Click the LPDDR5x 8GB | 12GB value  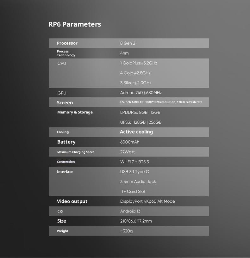(140, 112)
